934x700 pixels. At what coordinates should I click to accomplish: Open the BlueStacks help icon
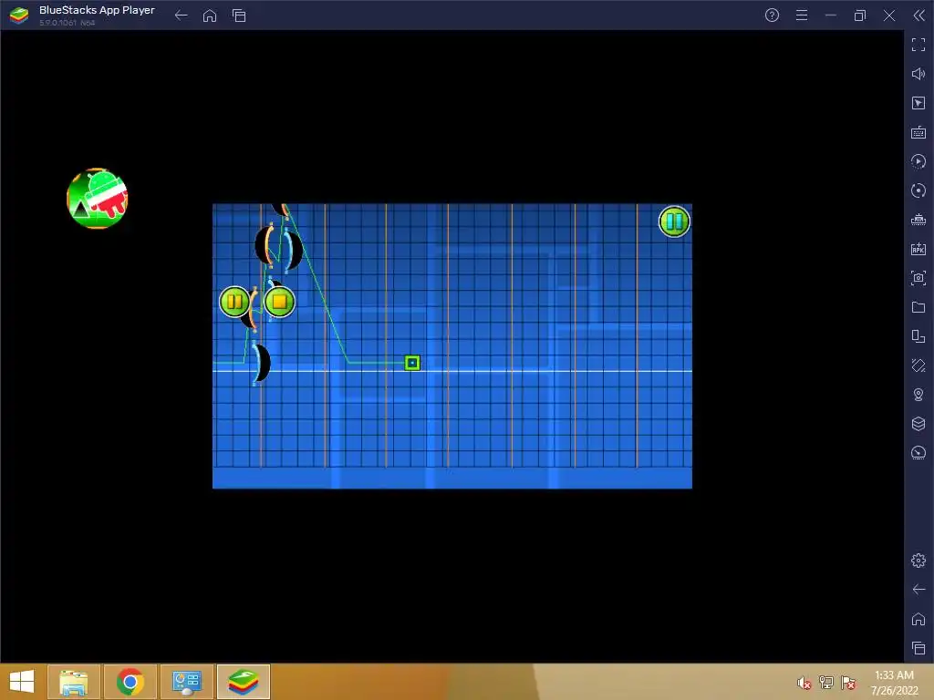[772, 15]
